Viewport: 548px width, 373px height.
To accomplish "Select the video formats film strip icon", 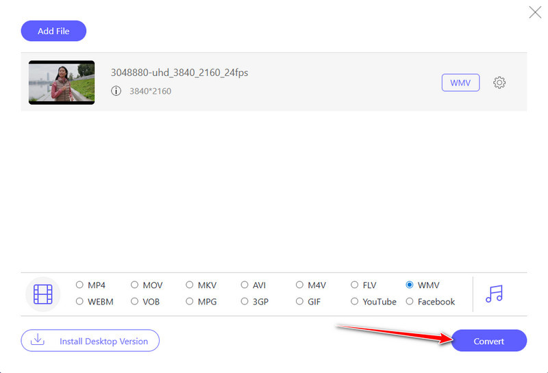I will tap(42, 294).
